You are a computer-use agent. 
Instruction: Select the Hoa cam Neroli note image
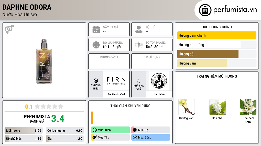coord(248,107)
